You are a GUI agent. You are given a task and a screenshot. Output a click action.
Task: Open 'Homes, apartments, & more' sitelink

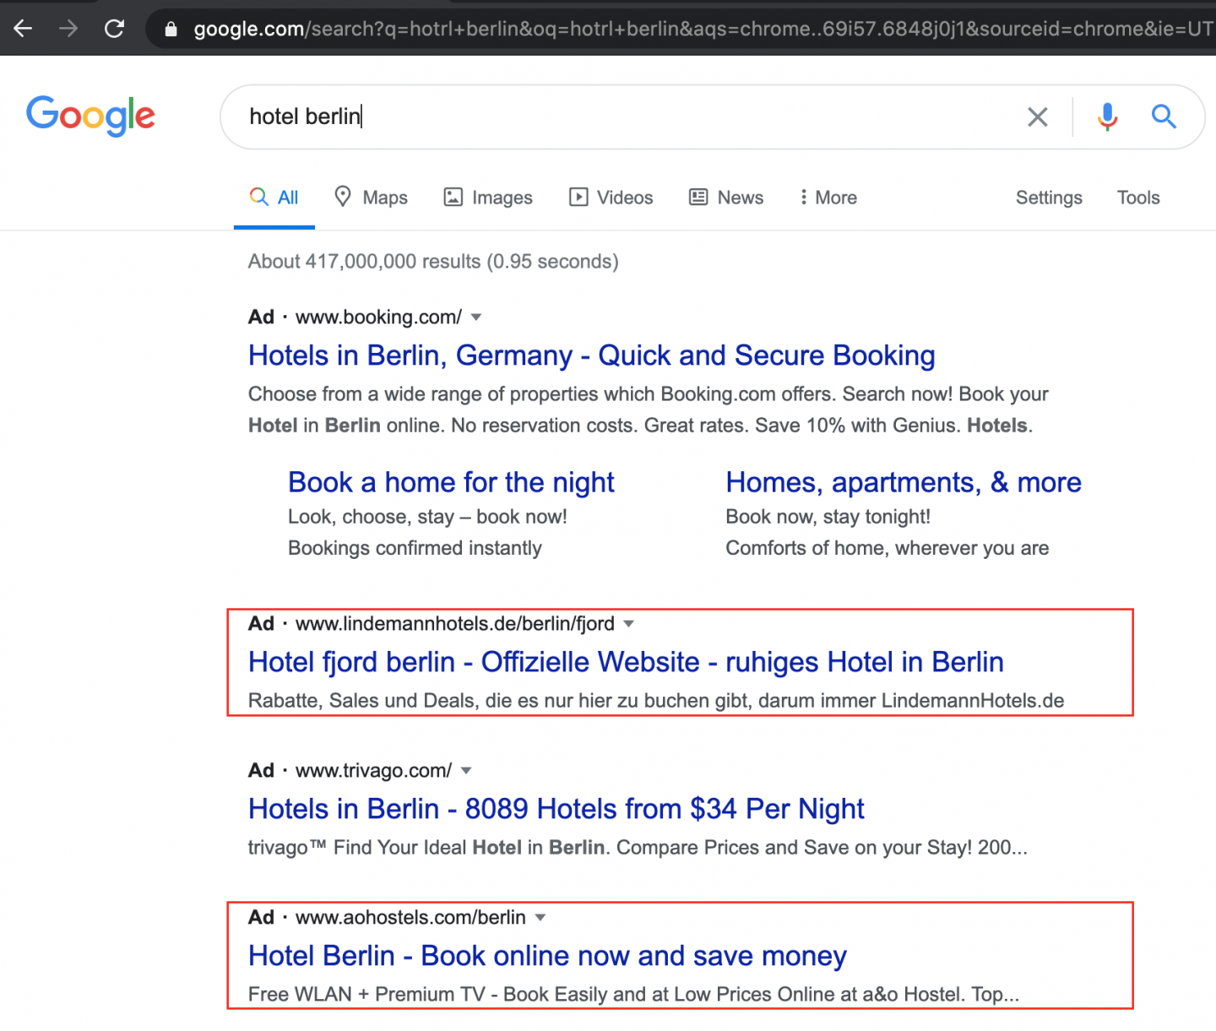[904, 482]
